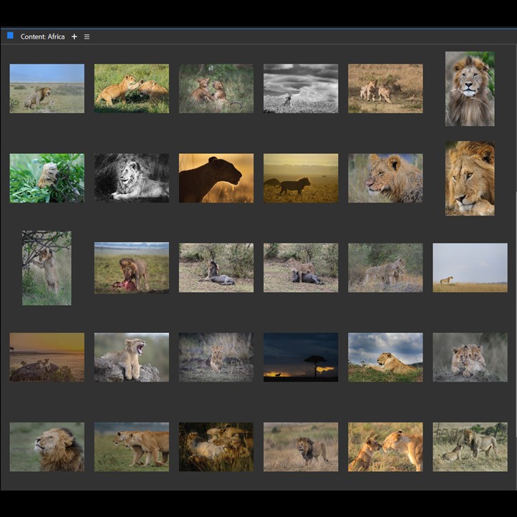517x517 pixels.
Task: Select black-and-white lion under stormy clouds thumbnail
Action: coord(300,88)
